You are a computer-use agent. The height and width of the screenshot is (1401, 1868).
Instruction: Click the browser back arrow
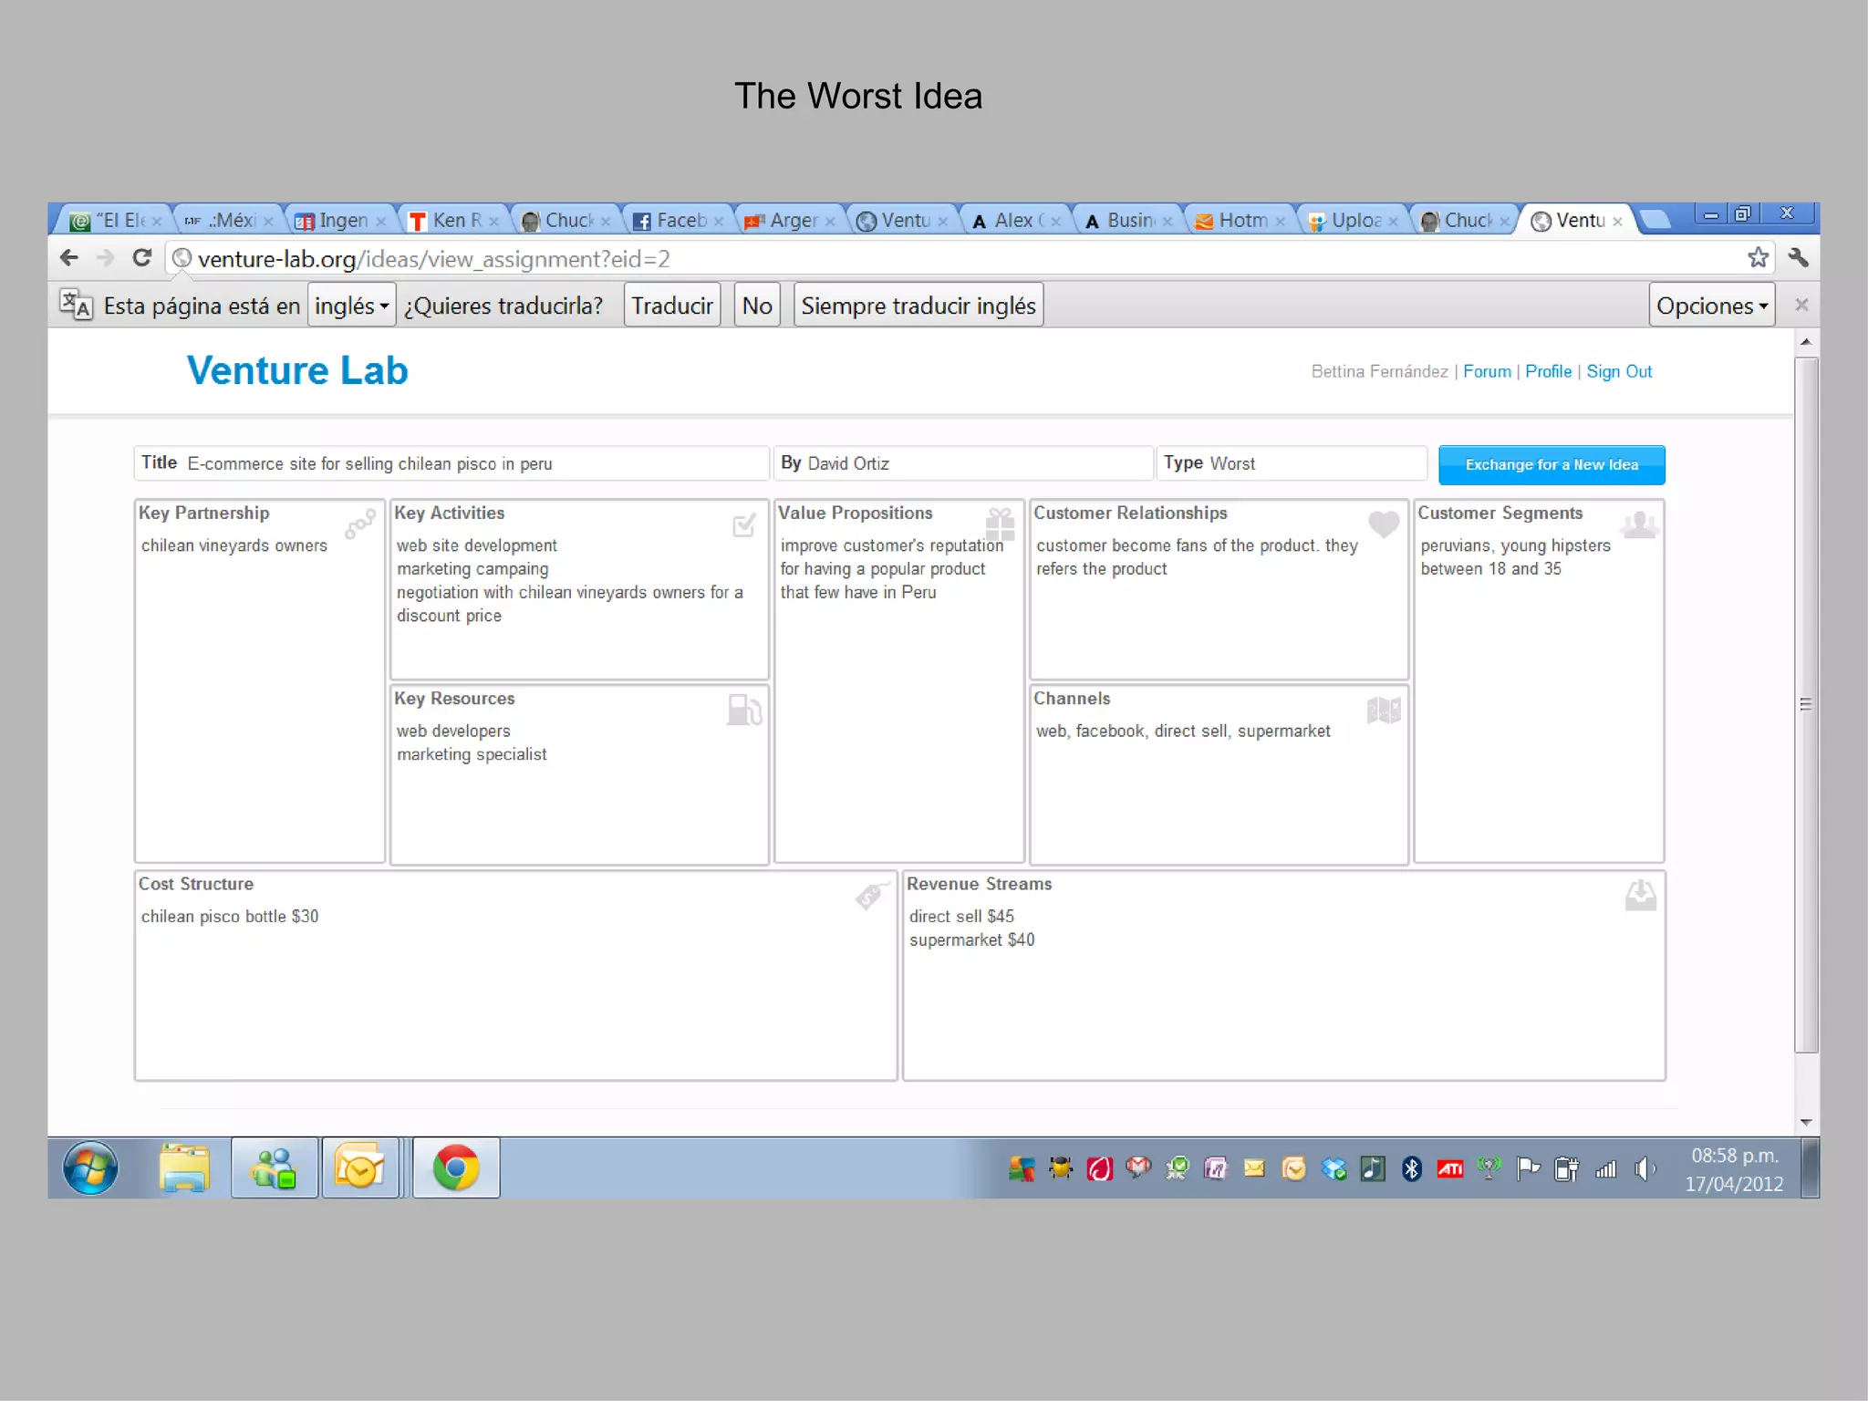coord(69,258)
